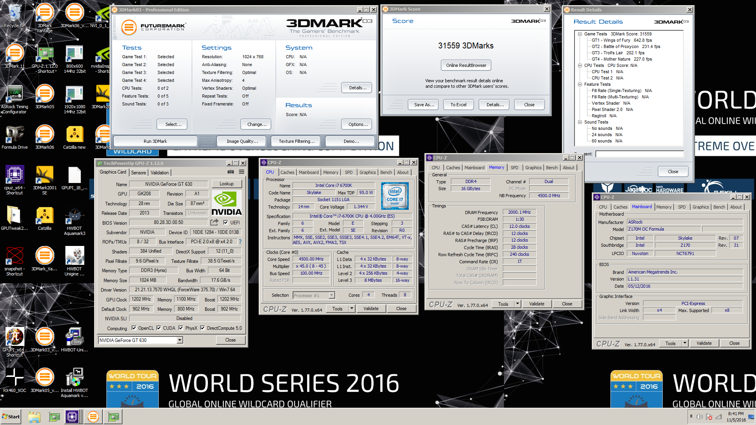
Task: Click the Lookup button in GPU-Z
Action: pos(226,184)
